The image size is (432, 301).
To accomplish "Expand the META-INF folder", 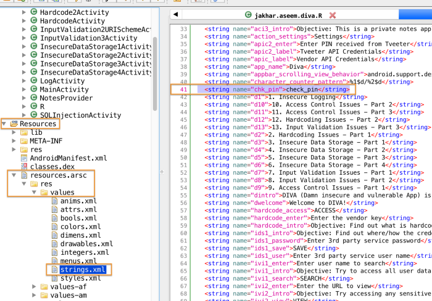I will coord(14,141).
